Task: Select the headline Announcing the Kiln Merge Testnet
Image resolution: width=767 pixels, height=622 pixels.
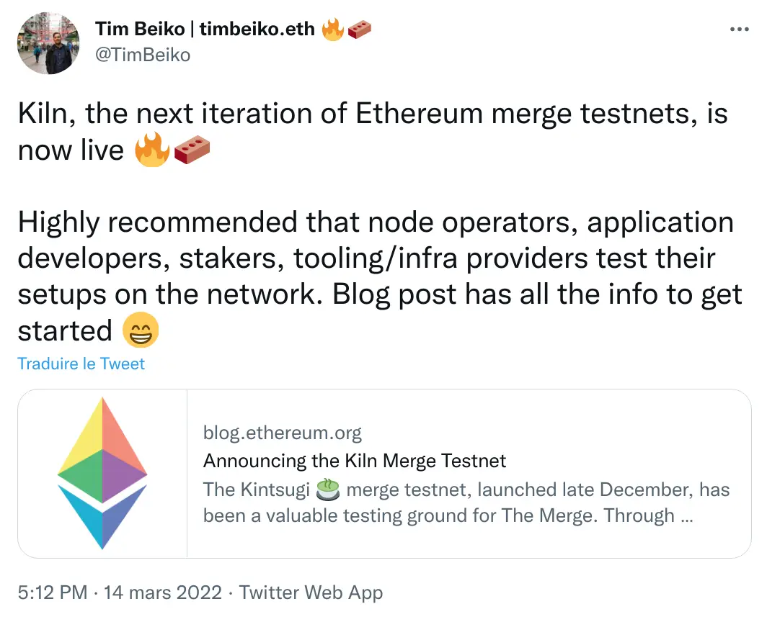Action: (x=355, y=461)
